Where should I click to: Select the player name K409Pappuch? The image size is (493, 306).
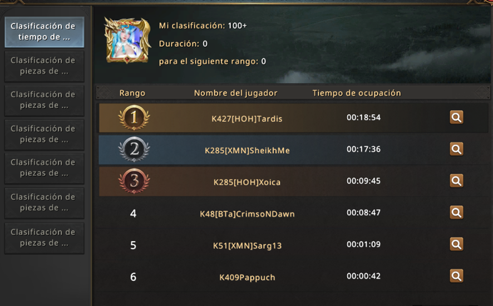click(247, 278)
